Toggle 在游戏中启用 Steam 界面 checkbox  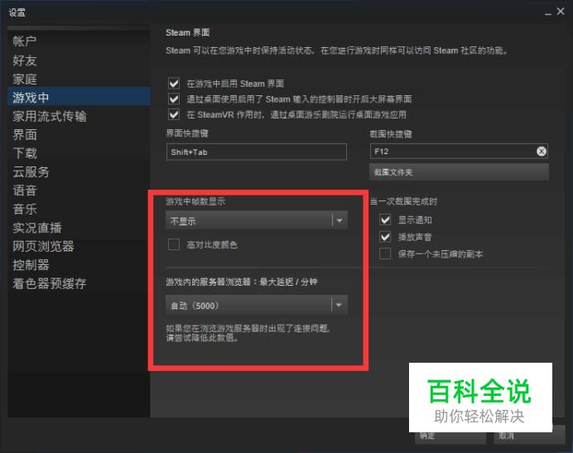174,84
